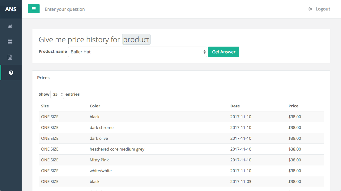Sort table by Price column header
The height and width of the screenshot is (191, 341).
293,106
